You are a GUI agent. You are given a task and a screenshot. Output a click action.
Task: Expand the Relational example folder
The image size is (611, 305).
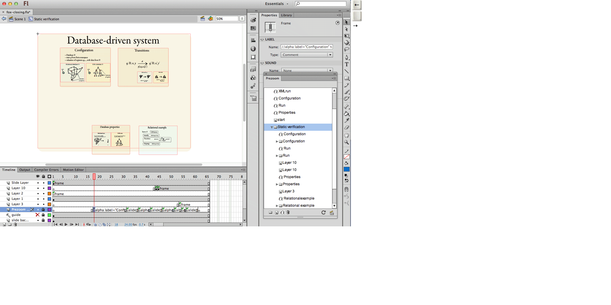click(x=277, y=206)
